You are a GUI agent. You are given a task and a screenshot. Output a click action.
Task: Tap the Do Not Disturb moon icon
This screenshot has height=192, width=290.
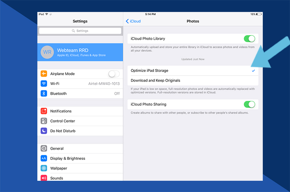[x=44, y=131]
